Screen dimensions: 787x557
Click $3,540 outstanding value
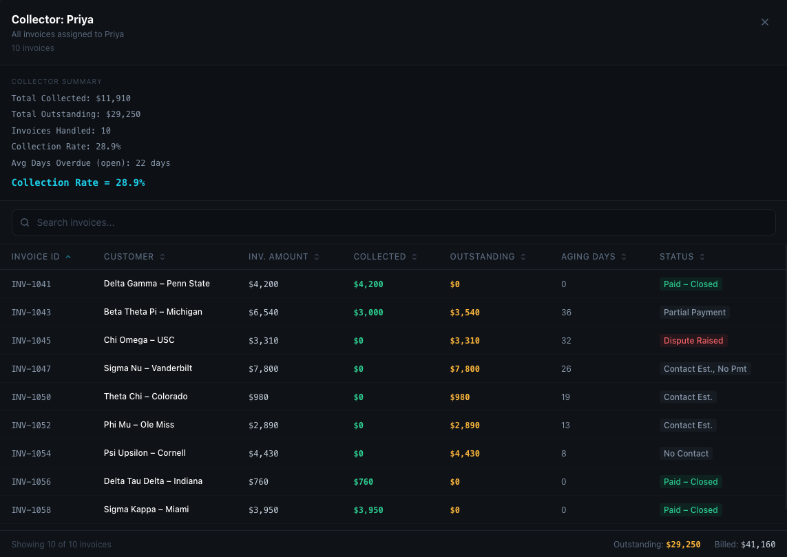click(465, 312)
